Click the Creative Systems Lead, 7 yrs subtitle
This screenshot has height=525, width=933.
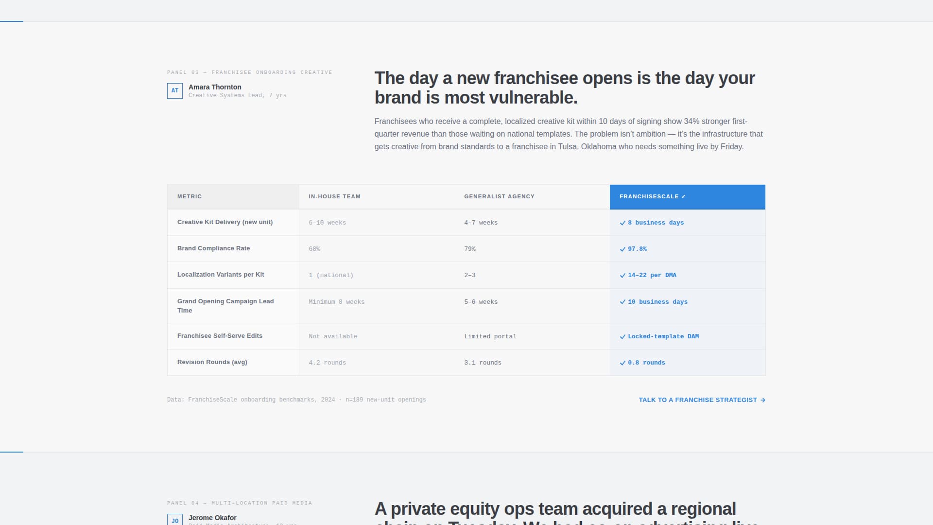(x=238, y=96)
